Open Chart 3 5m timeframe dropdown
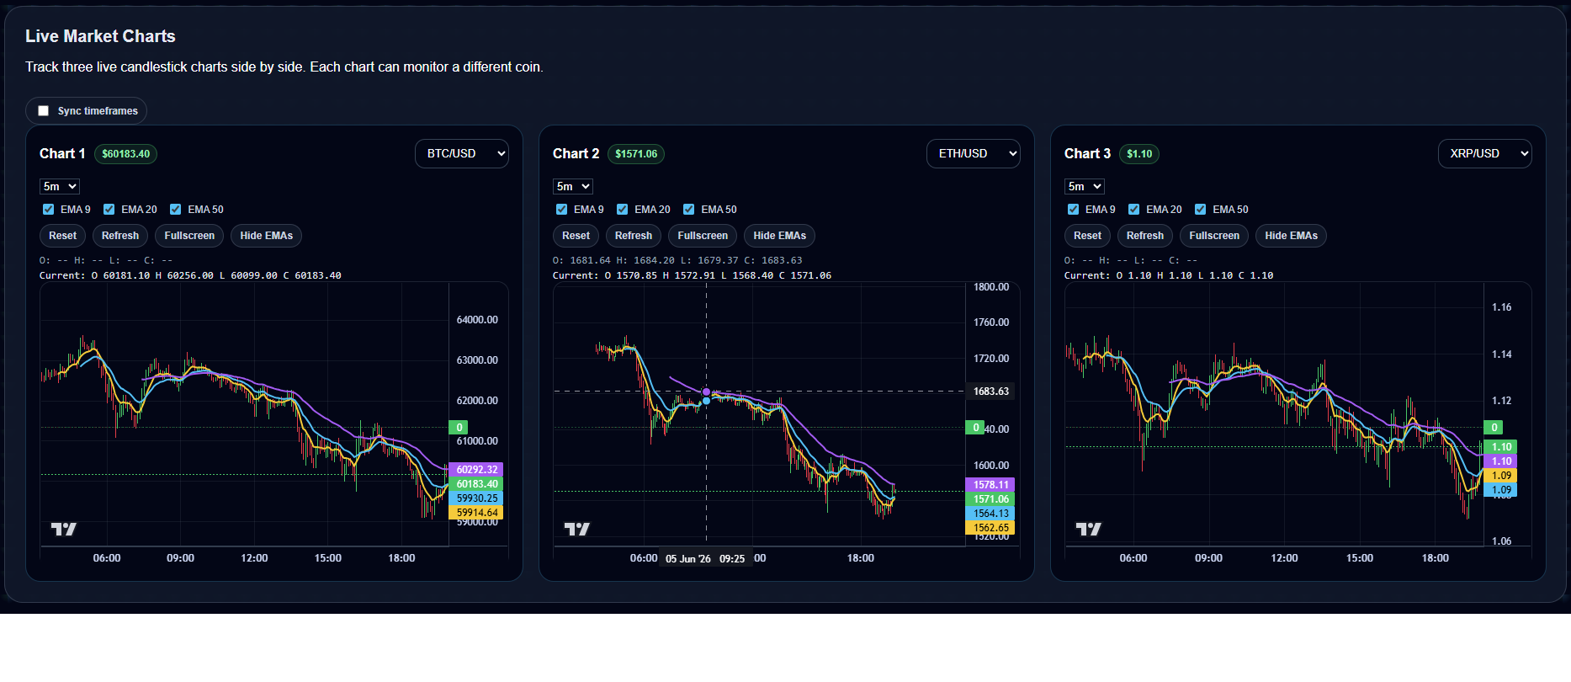This screenshot has width=1571, height=682. [x=1084, y=186]
